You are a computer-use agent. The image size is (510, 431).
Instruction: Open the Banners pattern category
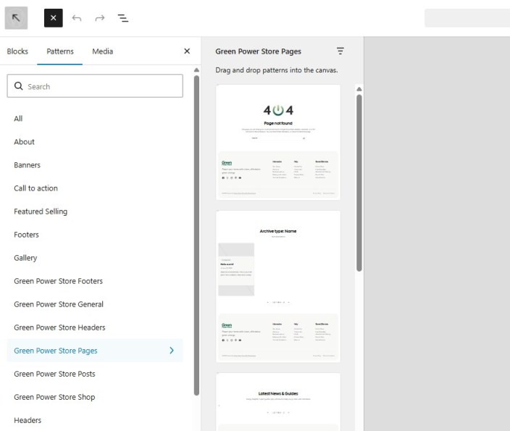[x=28, y=165]
